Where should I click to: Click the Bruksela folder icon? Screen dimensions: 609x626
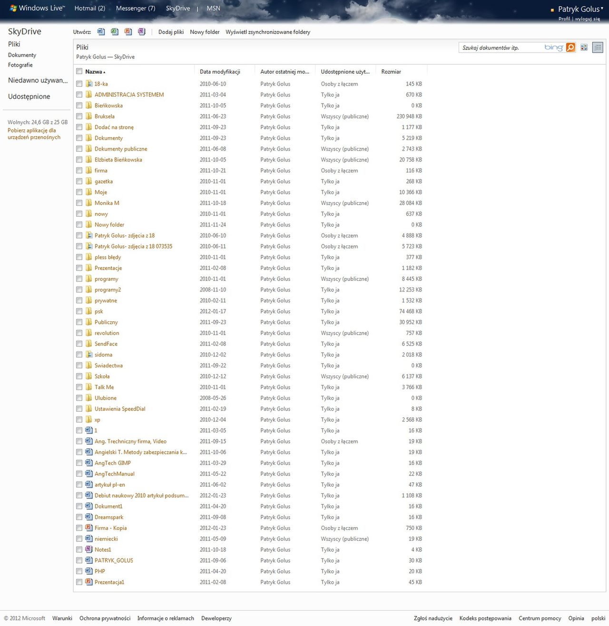click(89, 116)
